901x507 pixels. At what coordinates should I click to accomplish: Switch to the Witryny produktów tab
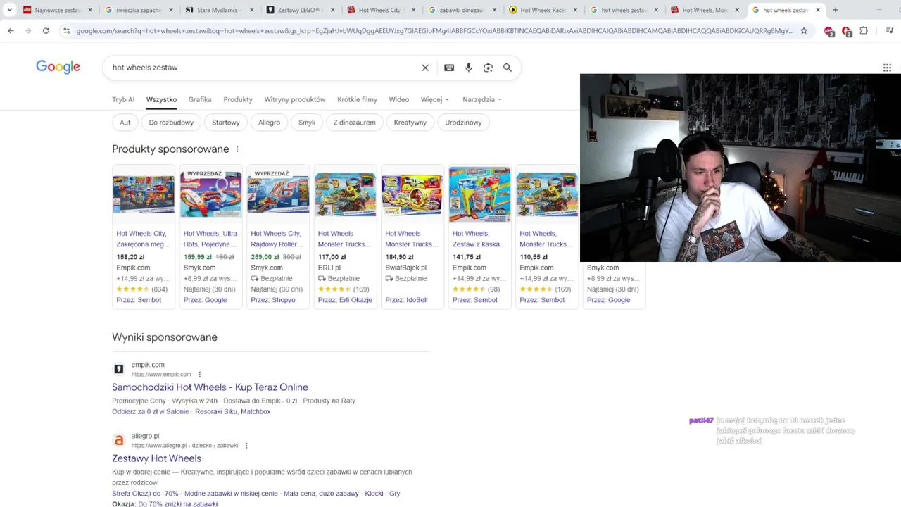[295, 99]
